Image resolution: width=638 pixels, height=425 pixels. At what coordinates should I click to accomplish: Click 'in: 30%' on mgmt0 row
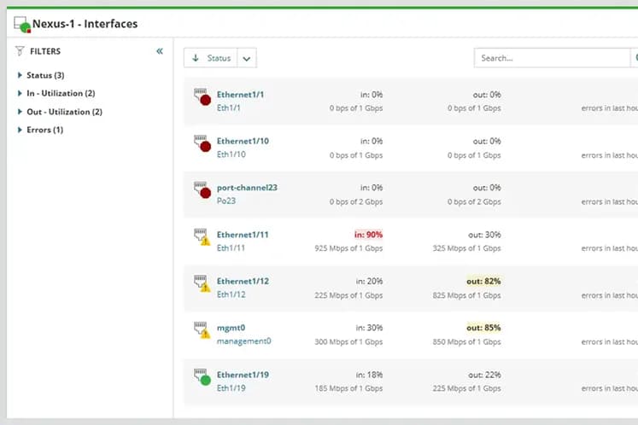click(x=369, y=328)
